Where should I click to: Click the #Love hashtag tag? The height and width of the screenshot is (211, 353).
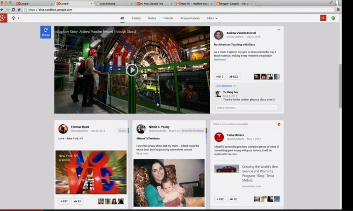pyautogui.click(x=123, y=130)
